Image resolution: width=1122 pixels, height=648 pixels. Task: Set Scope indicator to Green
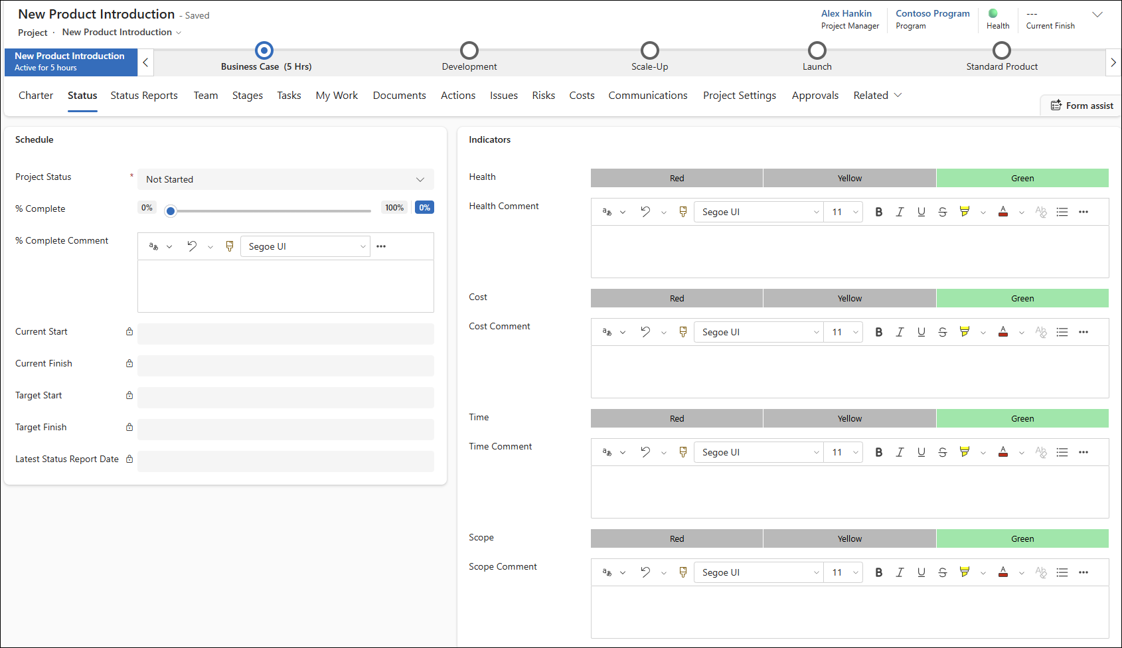click(1022, 538)
